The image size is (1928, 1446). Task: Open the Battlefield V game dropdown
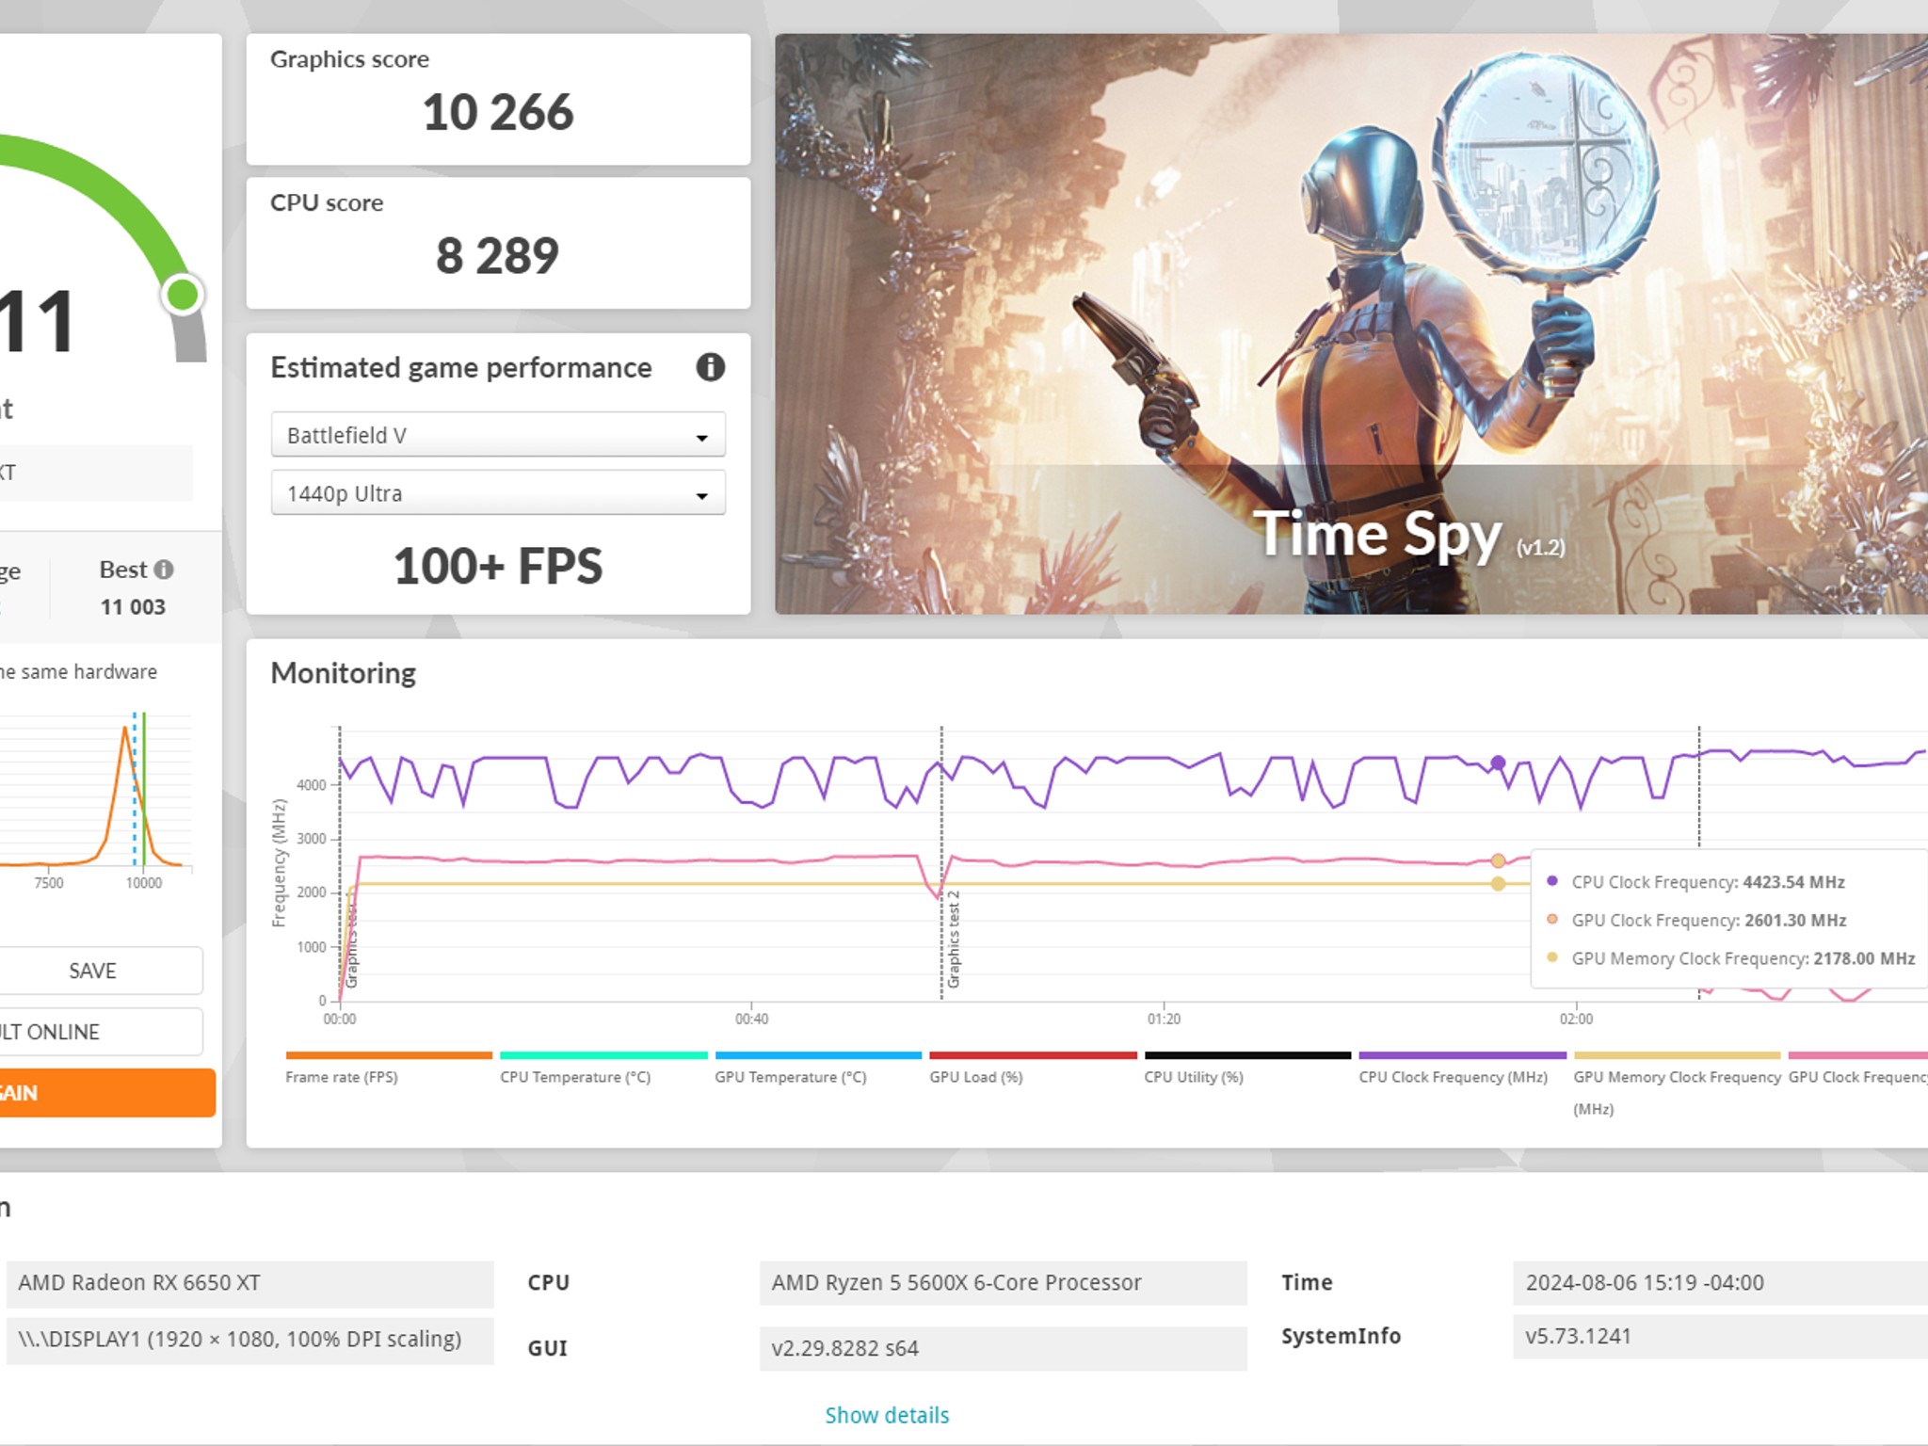(498, 435)
